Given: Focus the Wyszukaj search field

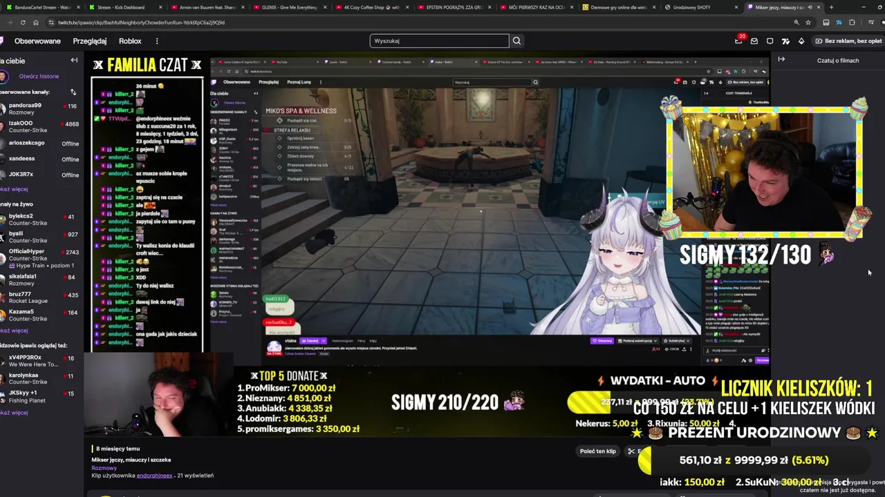Looking at the screenshot, I should click(x=439, y=41).
